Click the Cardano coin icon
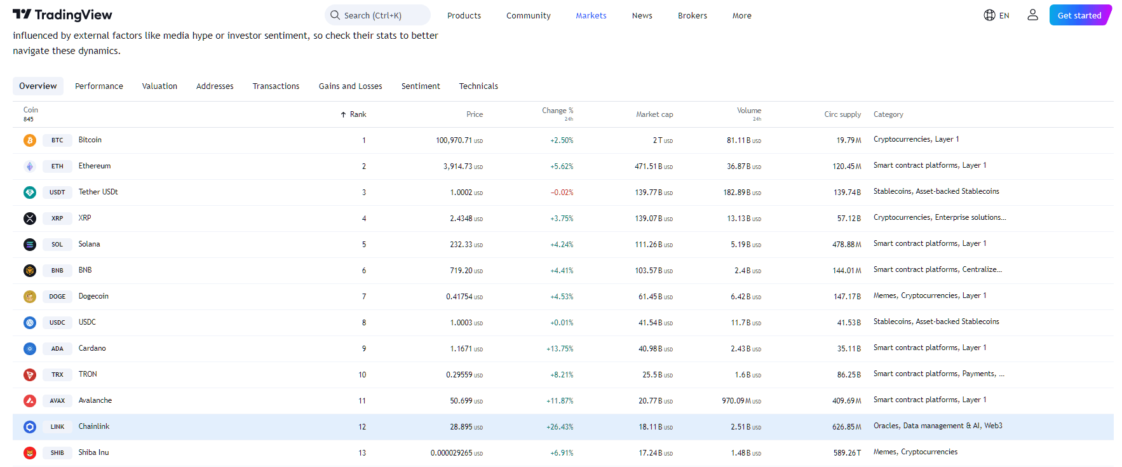The height and width of the screenshot is (467, 1122). tap(30, 349)
